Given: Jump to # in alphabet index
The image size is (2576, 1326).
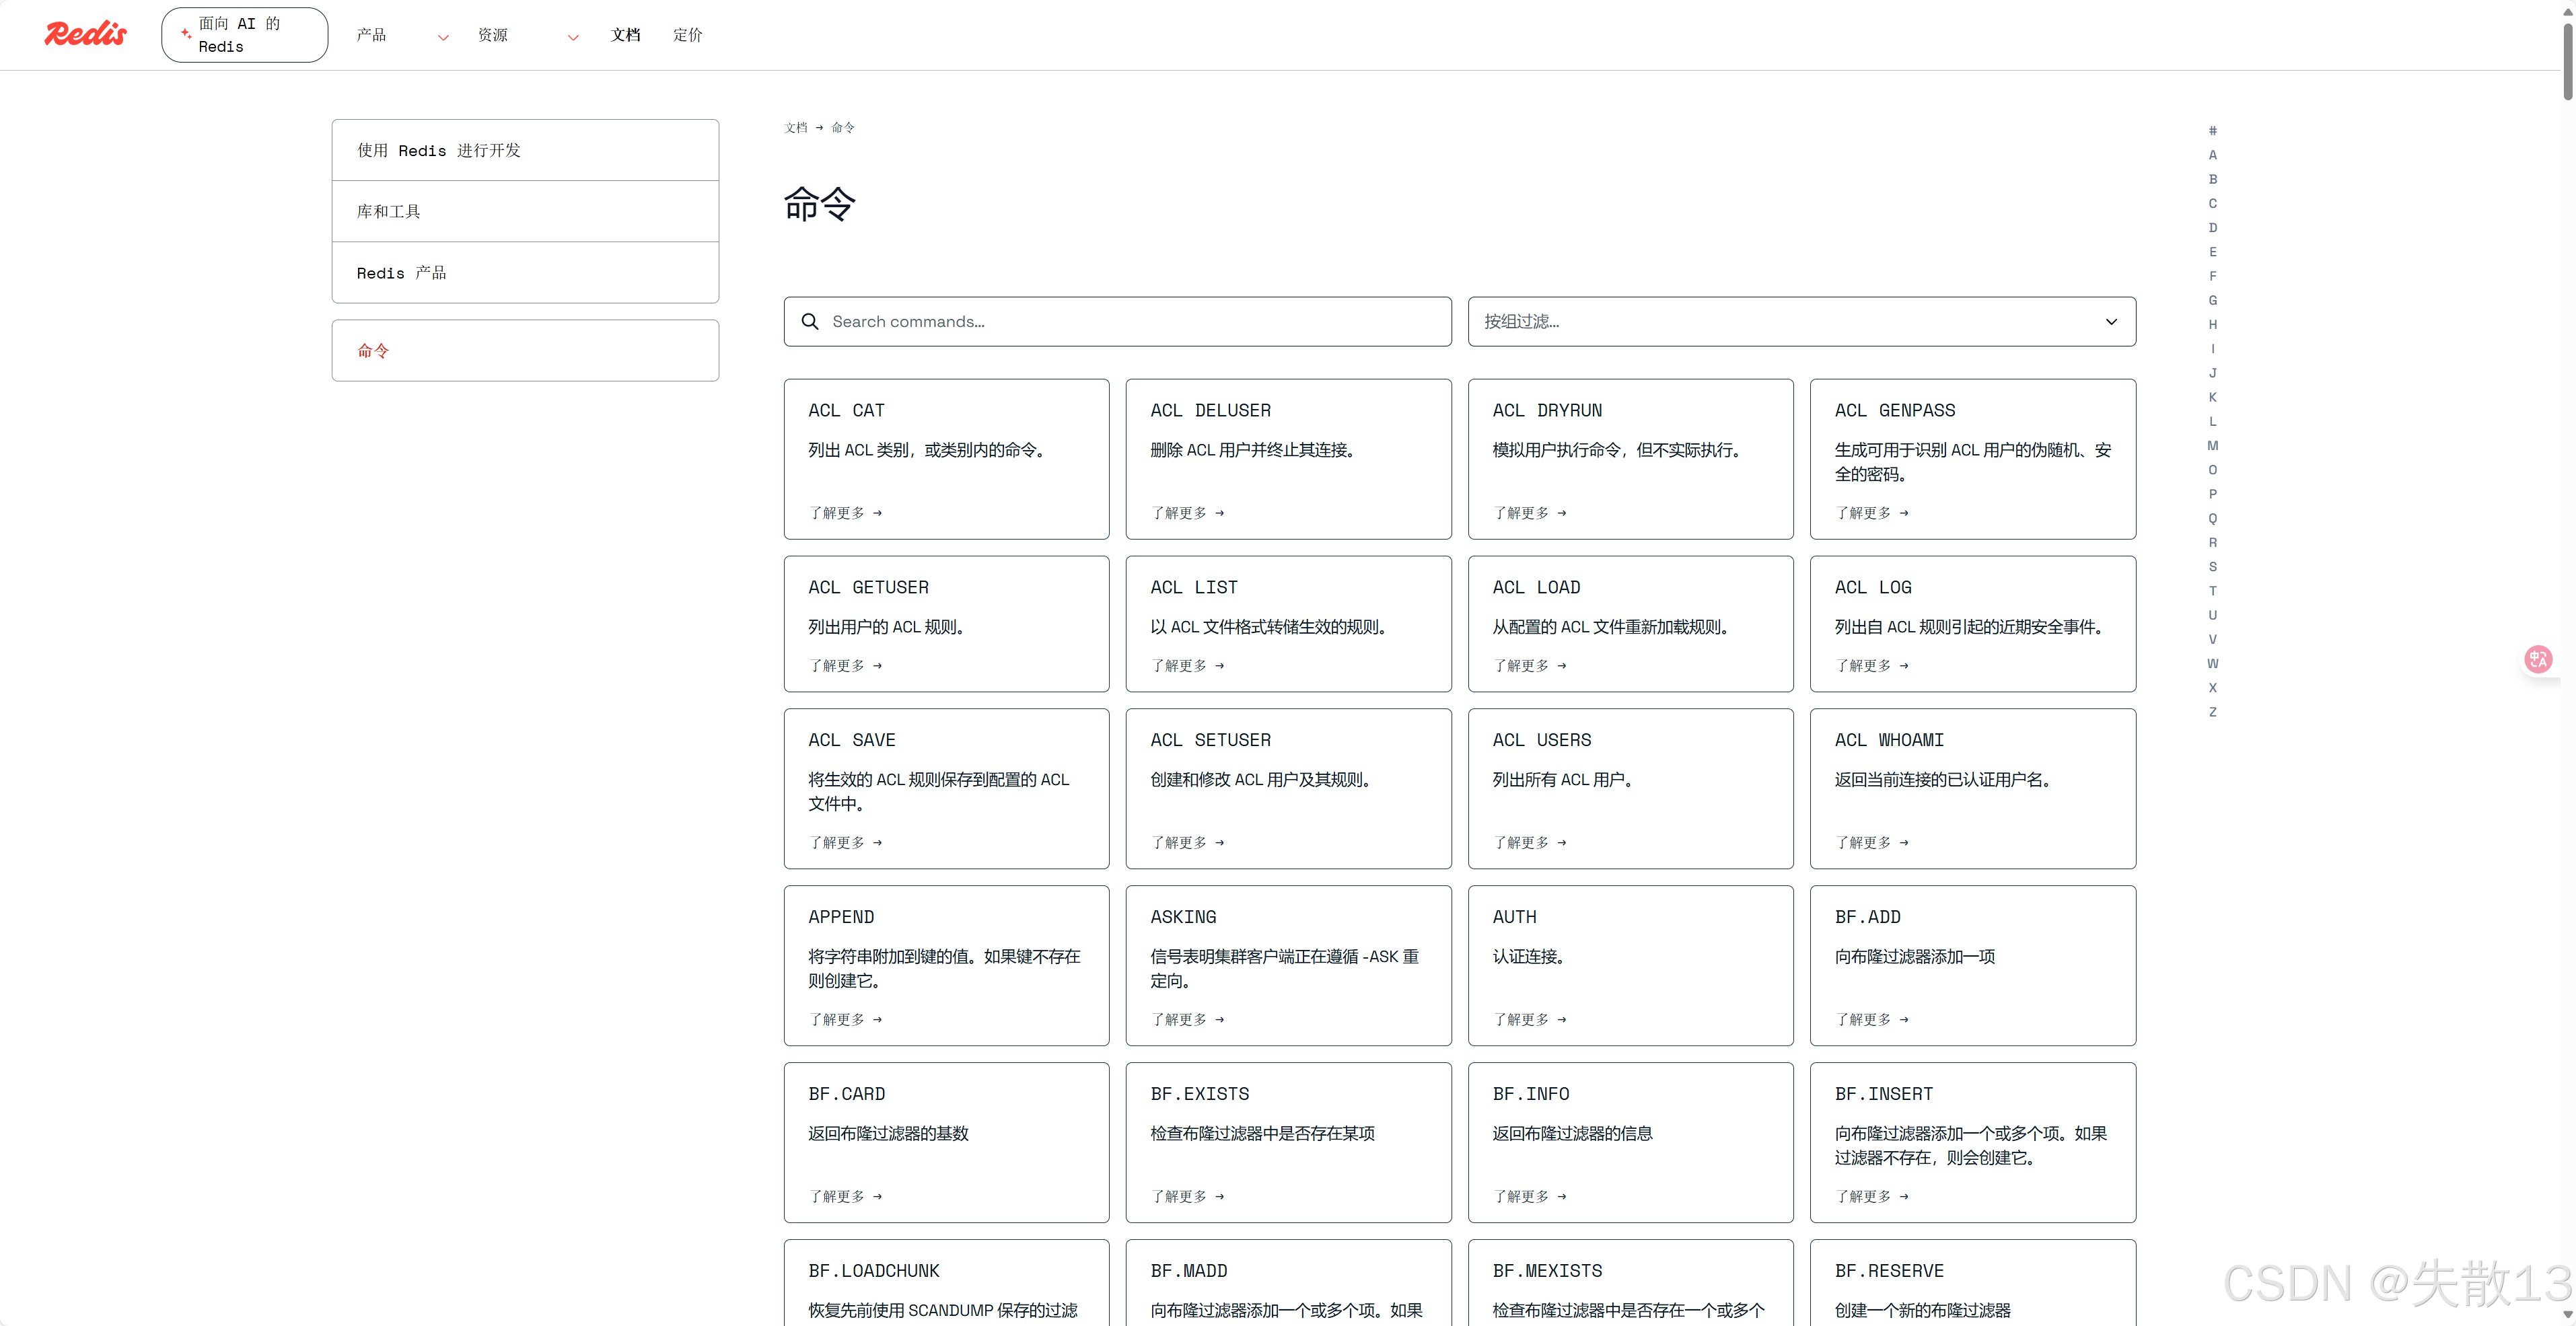Looking at the screenshot, I should pyautogui.click(x=2212, y=131).
